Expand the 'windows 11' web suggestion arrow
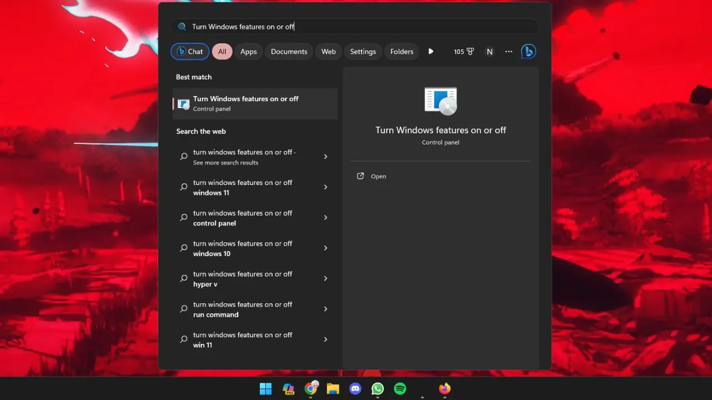The height and width of the screenshot is (400, 712). click(325, 187)
